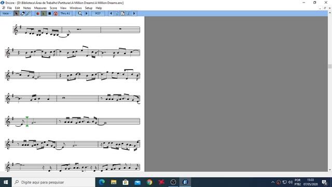This screenshot has height=187, width=332.
Task: Open Microsoft Store from the taskbar
Action: coord(126,182)
